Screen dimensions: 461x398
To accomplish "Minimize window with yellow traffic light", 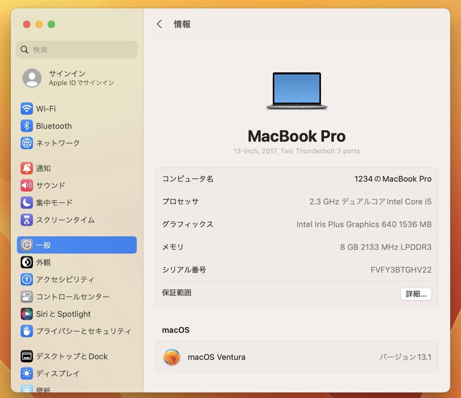I will pyautogui.click(x=39, y=24).
